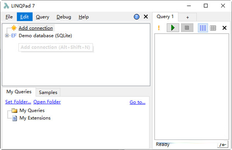Click the Ready status text
Image resolution: width=232 pixels, height=150 pixels.
(x=163, y=144)
